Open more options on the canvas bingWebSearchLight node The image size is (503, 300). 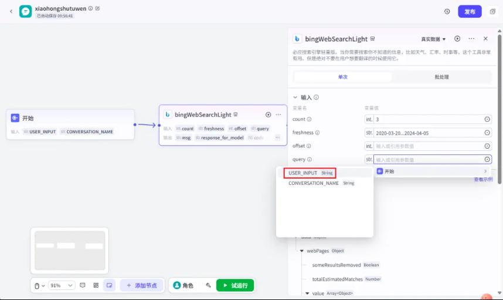point(278,114)
